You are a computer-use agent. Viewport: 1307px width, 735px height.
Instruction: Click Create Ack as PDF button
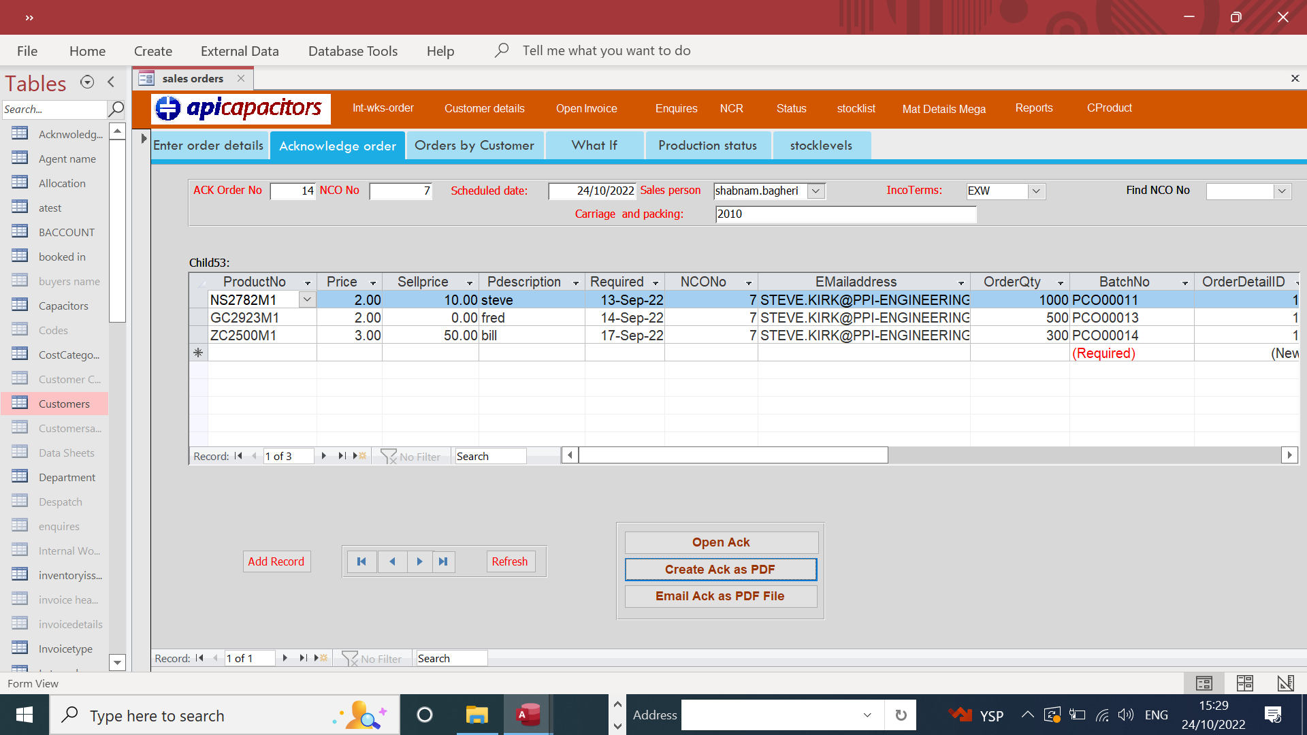click(720, 570)
